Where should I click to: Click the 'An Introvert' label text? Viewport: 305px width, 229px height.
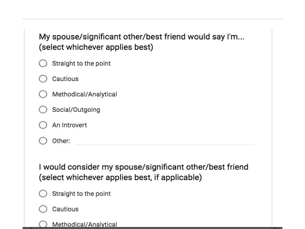point(70,125)
